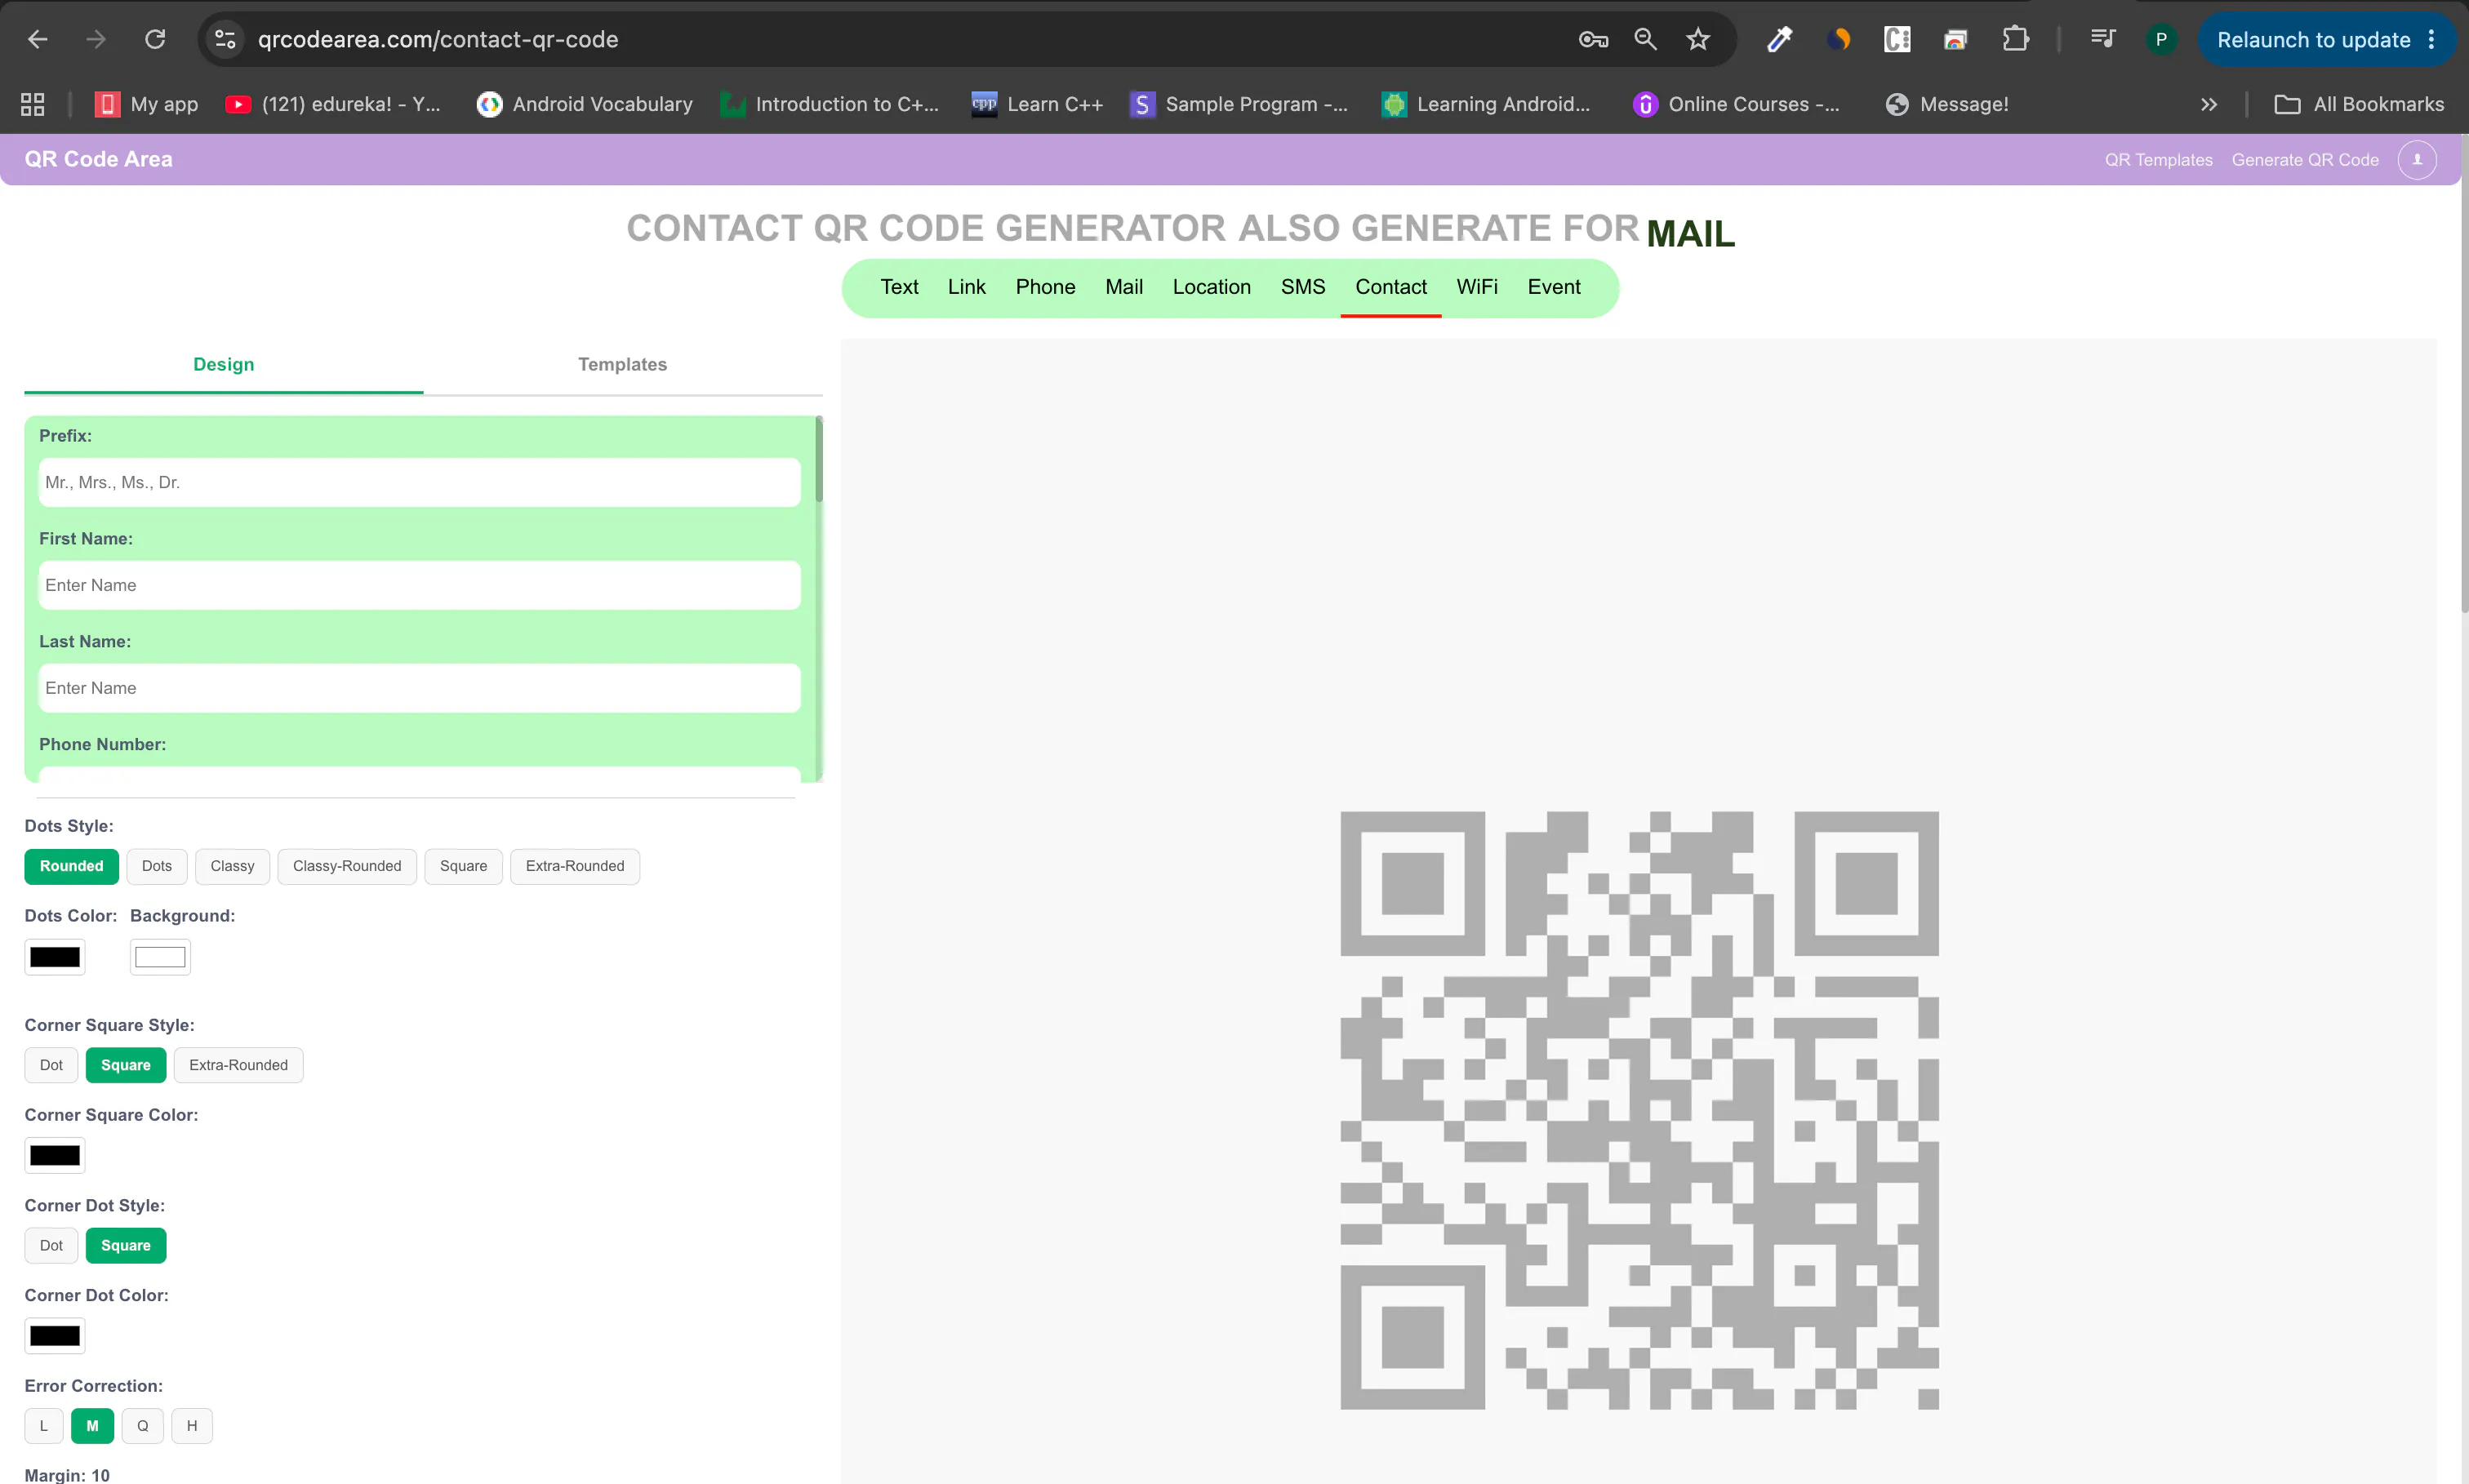Switch to the Event QR type

[x=1554, y=287]
